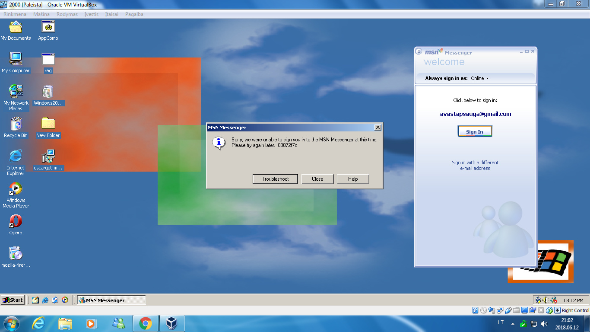Viewport: 590px width, 332px height.
Task: Click VirtualBox hard disk activity indicator
Action: [475, 310]
